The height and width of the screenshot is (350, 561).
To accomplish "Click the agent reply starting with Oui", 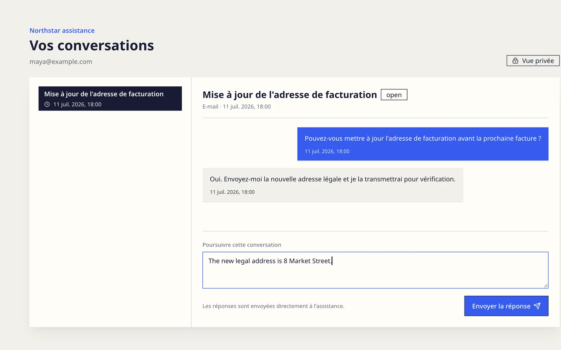I will 332,185.
